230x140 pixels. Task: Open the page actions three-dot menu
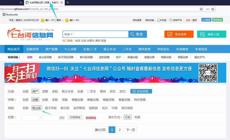coord(208,9)
